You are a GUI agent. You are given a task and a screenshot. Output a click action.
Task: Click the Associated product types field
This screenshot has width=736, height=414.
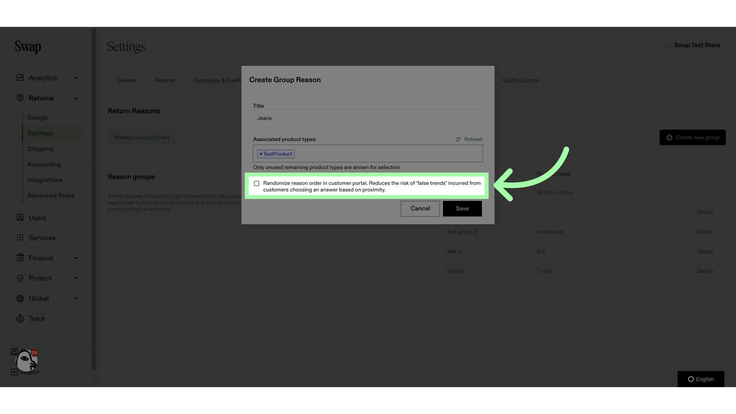(x=368, y=153)
